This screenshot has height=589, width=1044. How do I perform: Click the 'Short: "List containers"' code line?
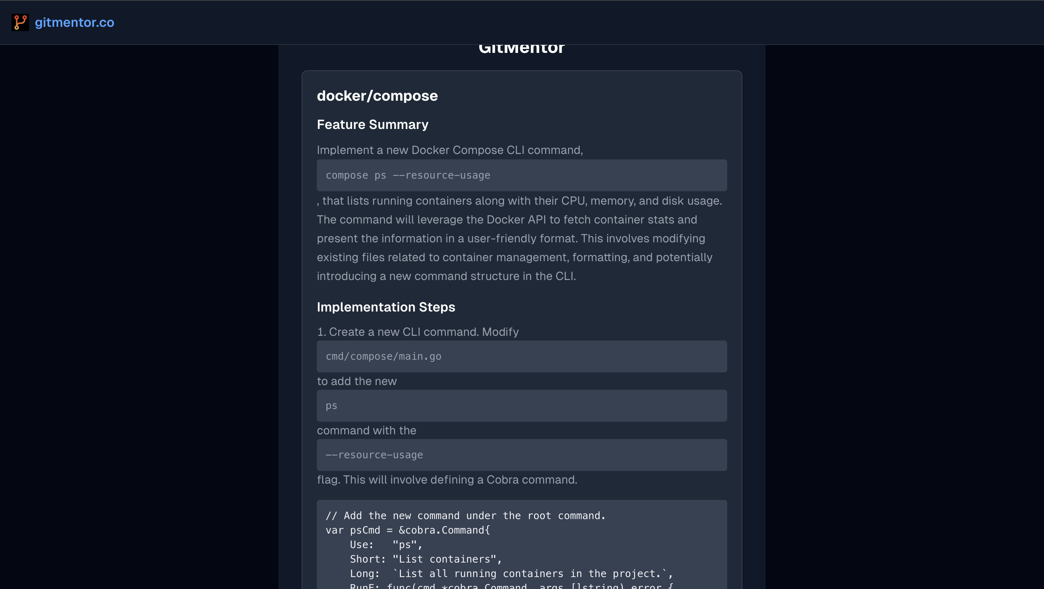pos(426,559)
